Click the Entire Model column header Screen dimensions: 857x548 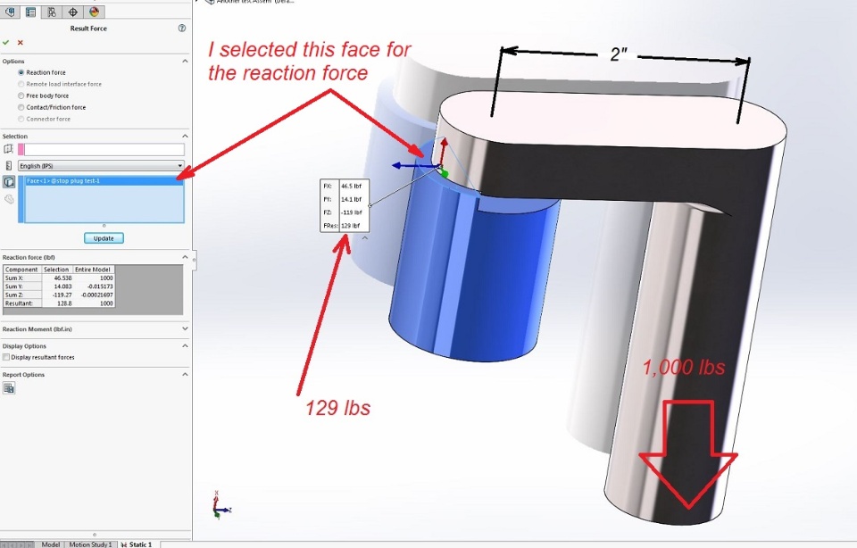tap(93, 270)
